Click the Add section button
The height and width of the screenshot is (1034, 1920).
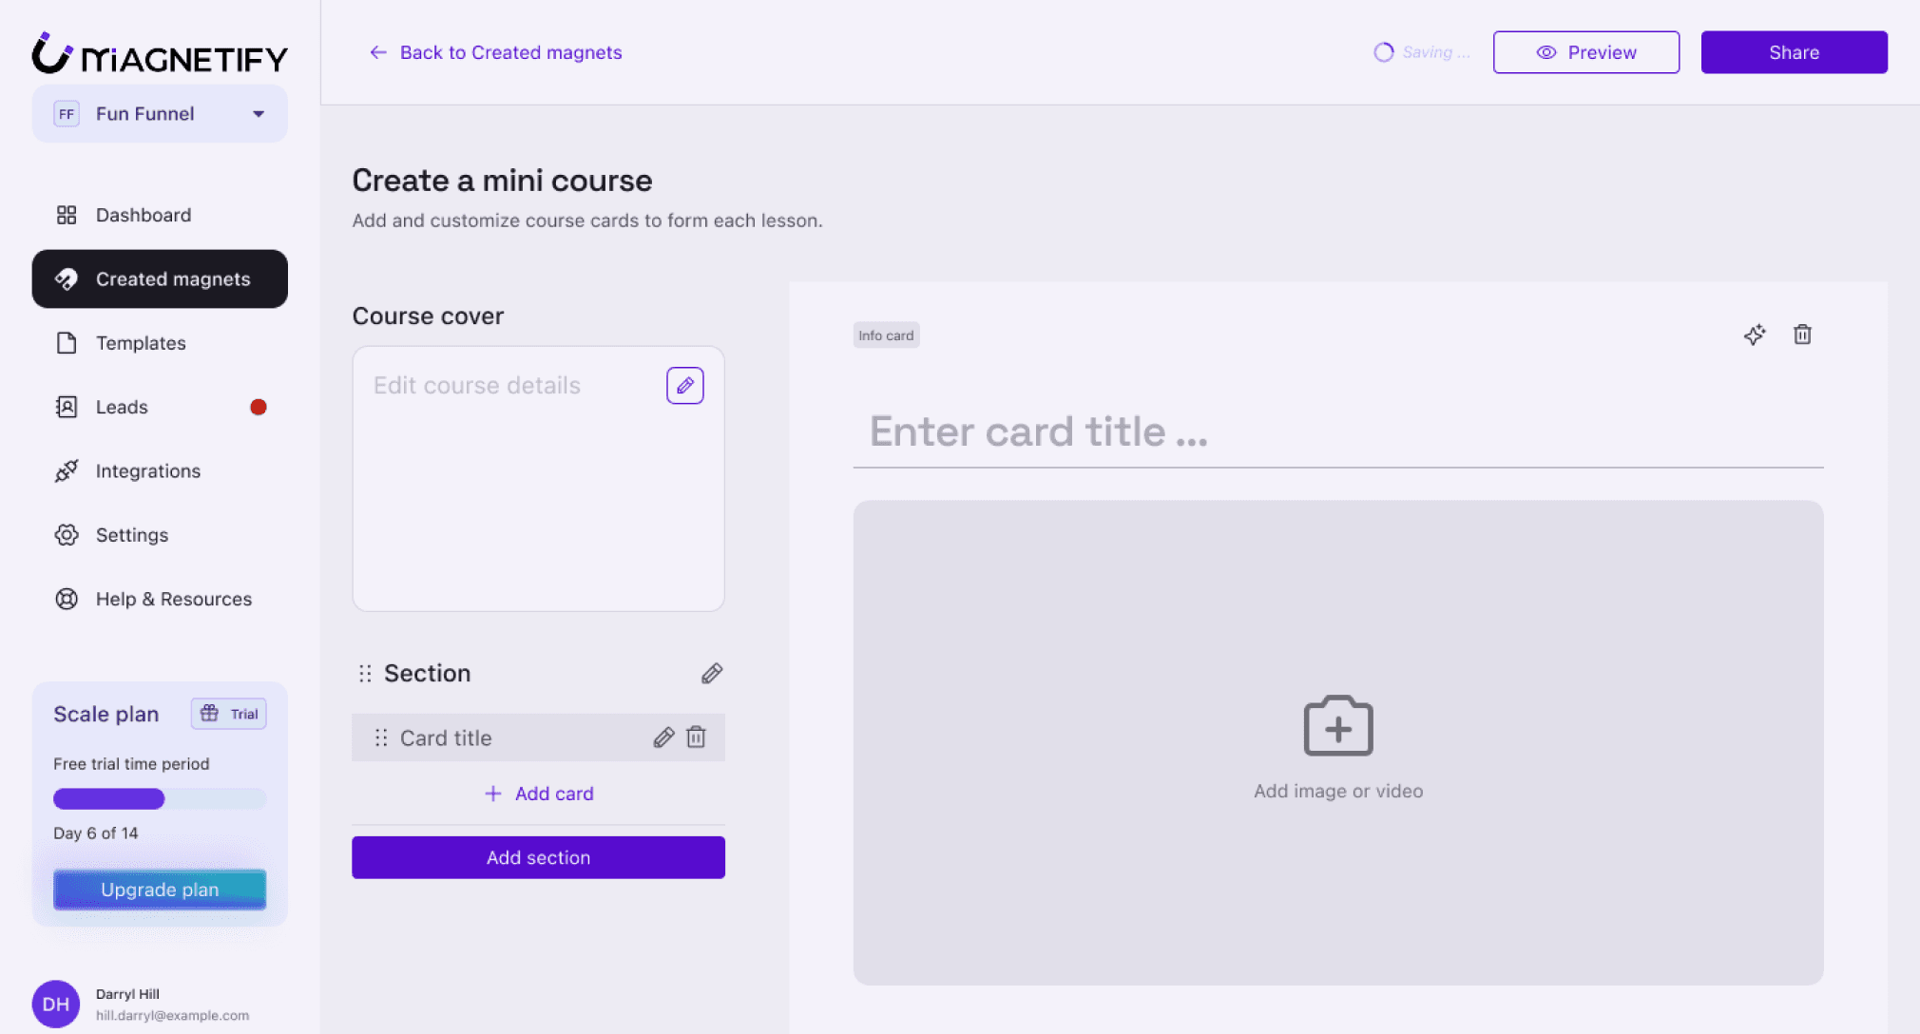click(538, 857)
